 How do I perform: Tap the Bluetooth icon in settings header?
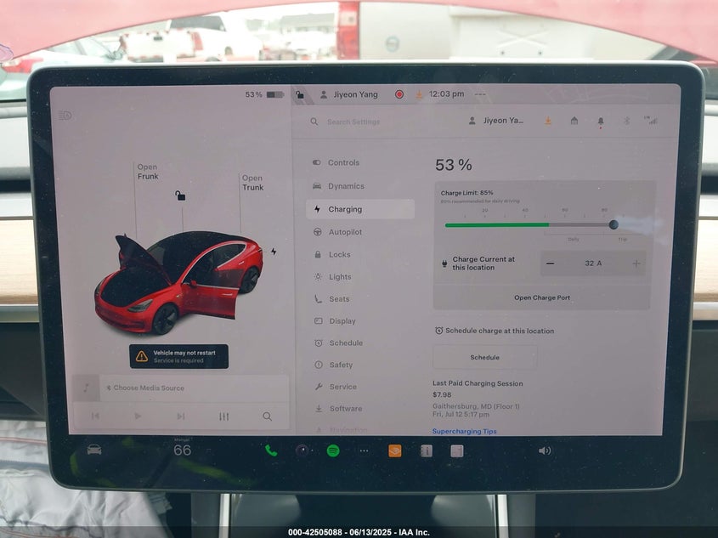click(x=627, y=121)
